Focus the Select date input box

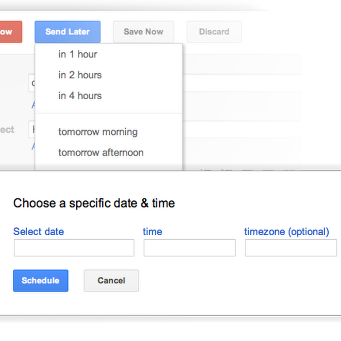point(74,248)
